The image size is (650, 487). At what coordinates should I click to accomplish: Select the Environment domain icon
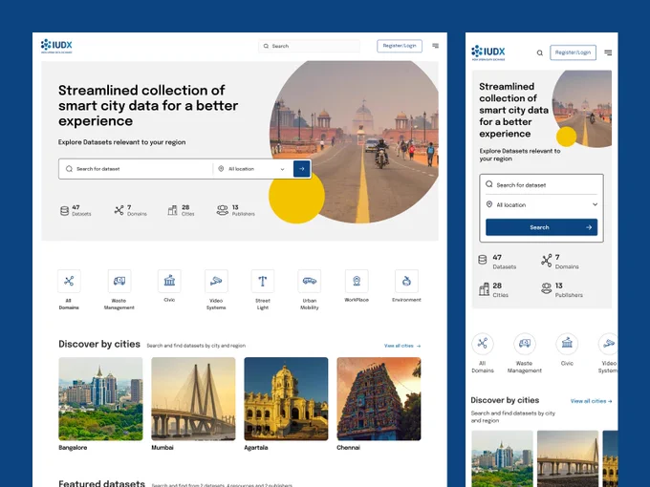tap(406, 281)
